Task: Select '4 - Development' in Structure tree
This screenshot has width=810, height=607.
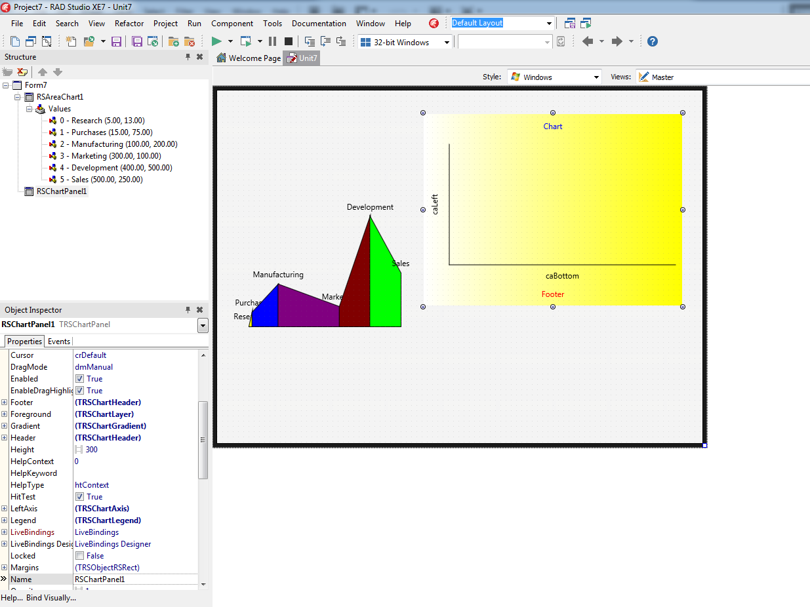Action: (x=115, y=168)
